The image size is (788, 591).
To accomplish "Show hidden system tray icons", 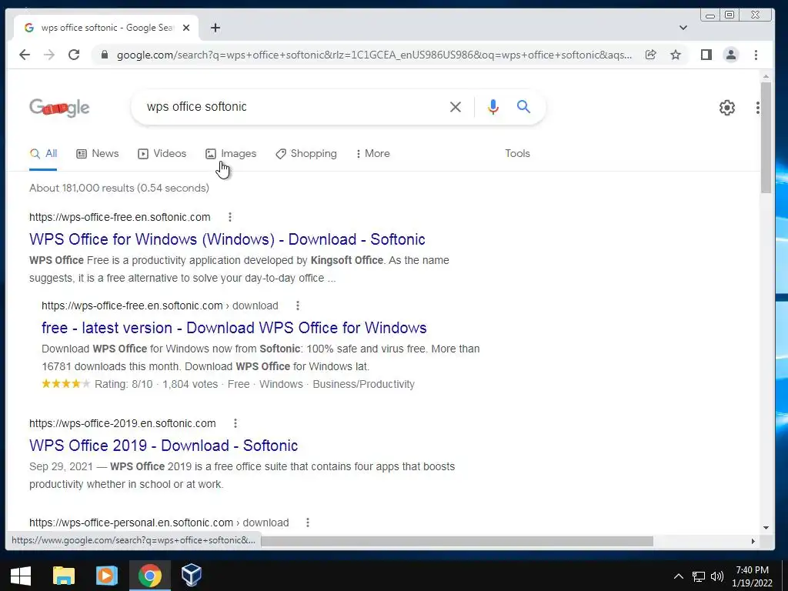I will point(679,576).
